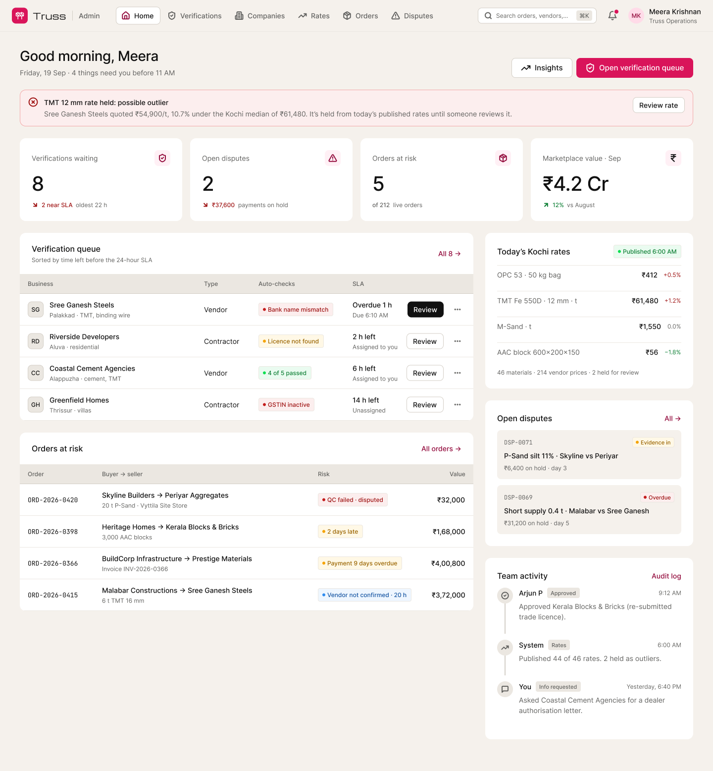Click the outlier alert error icon
This screenshot has width=713, height=771.
pos(33,102)
